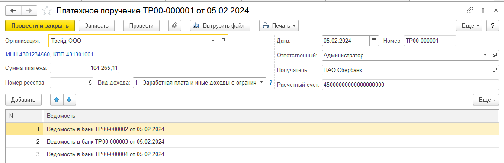This screenshot has width=504, height=163.
Task: Click into the Номер field
Action: coord(430,41)
